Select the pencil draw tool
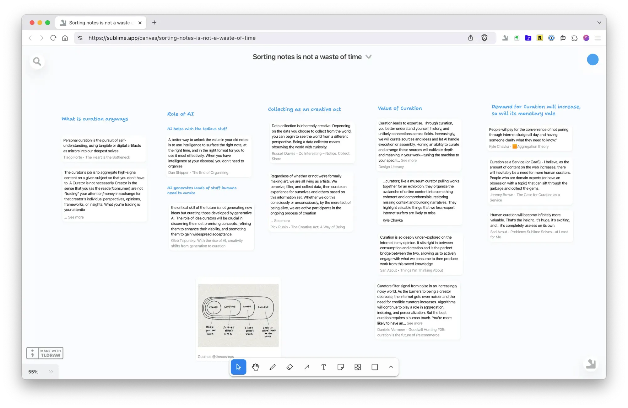Image resolution: width=628 pixels, height=408 pixels. click(x=273, y=367)
